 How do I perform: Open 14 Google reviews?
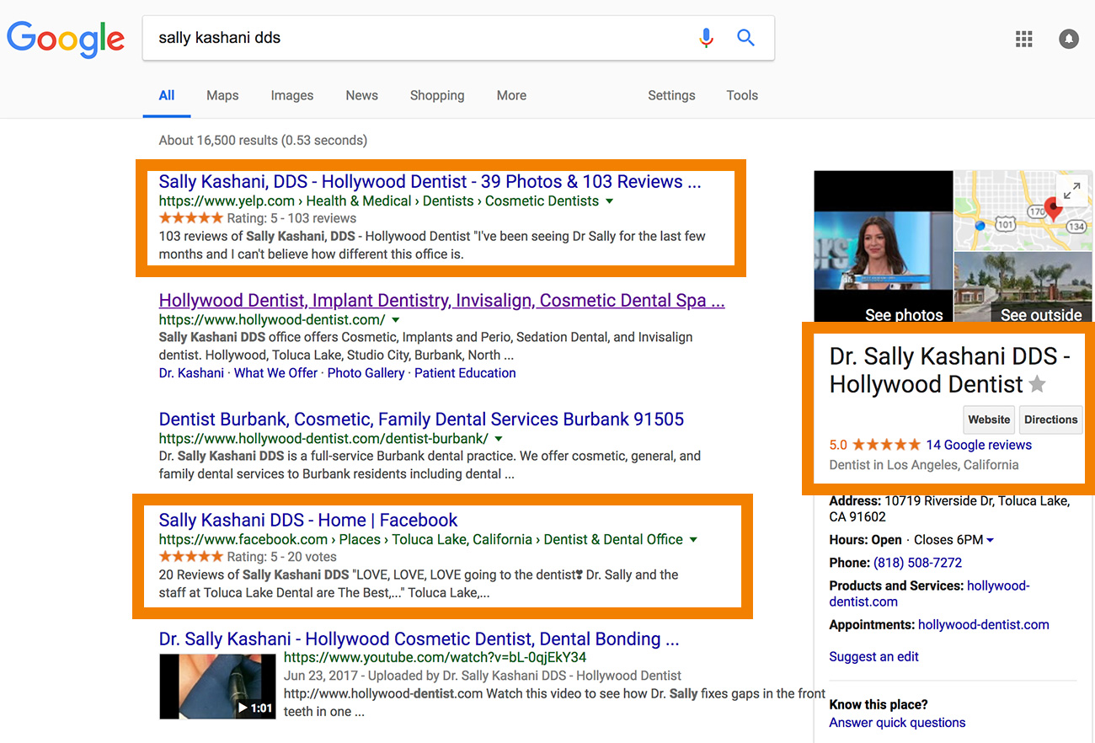(x=979, y=445)
